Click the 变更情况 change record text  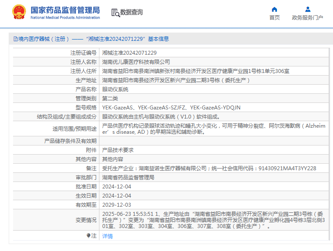pyautogui.click(x=214, y=220)
